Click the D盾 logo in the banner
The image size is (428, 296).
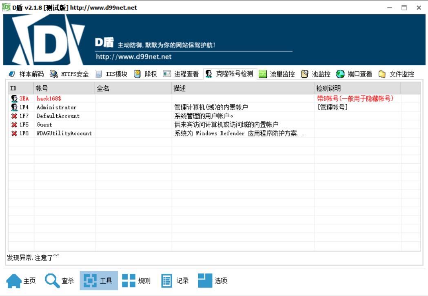point(48,40)
